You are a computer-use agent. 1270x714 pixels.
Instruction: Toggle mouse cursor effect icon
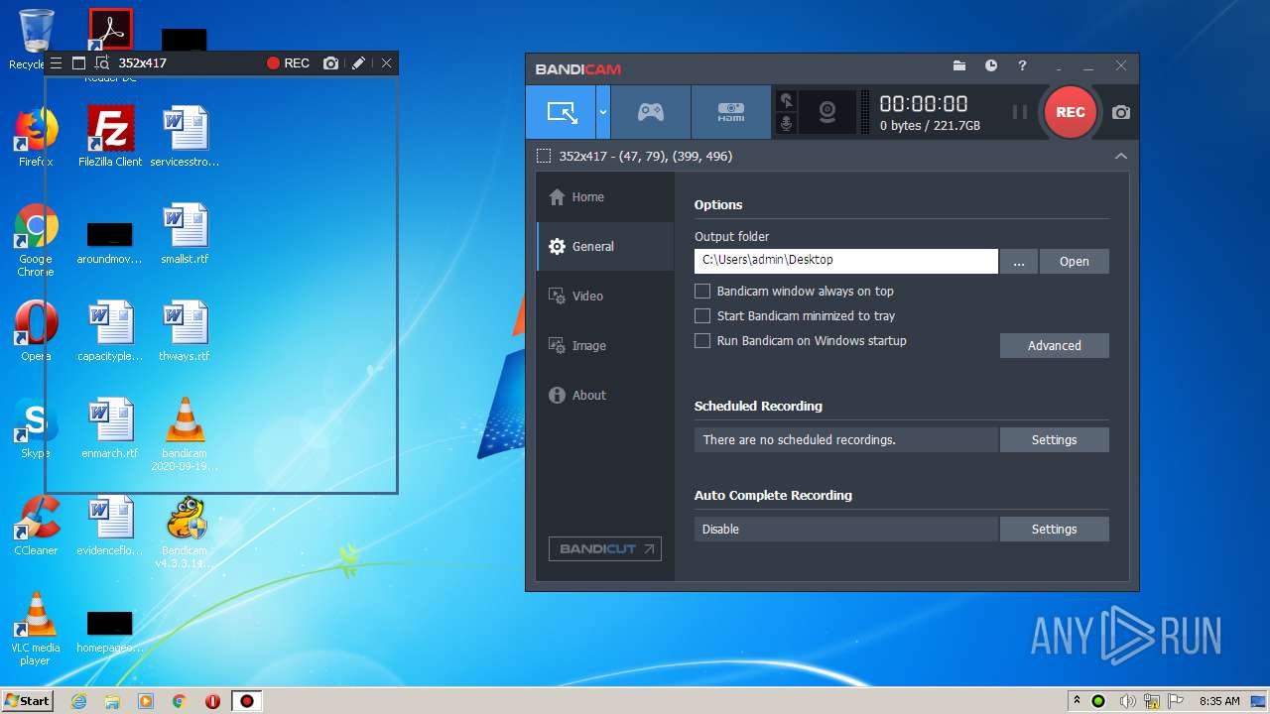787,100
